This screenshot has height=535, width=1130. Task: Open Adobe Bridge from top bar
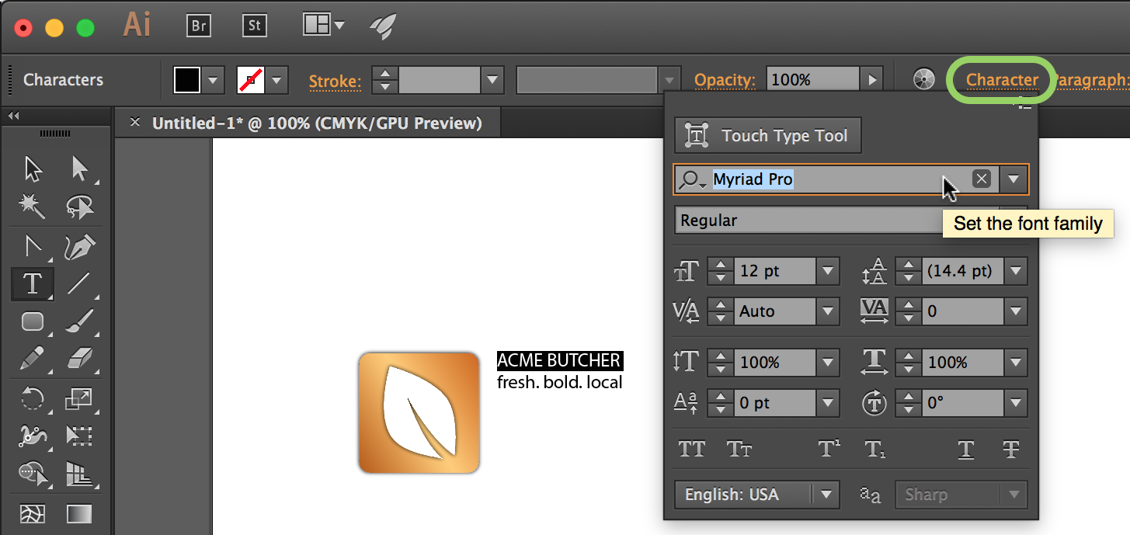pos(199,26)
